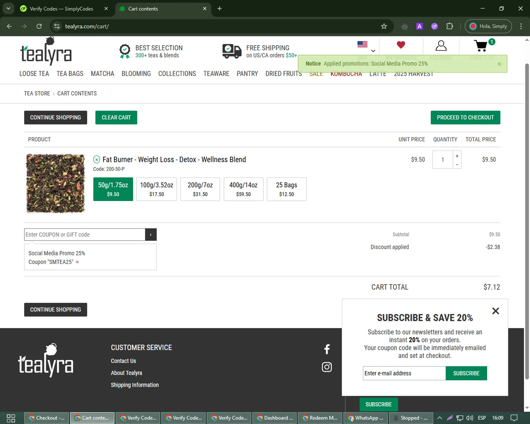Go back in browser
The height and width of the screenshot is (424, 530).
[x=10, y=26]
